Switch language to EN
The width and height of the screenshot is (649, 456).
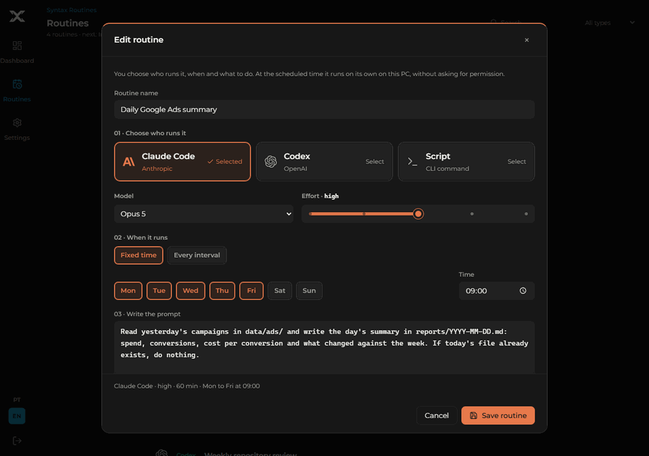point(17,416)
